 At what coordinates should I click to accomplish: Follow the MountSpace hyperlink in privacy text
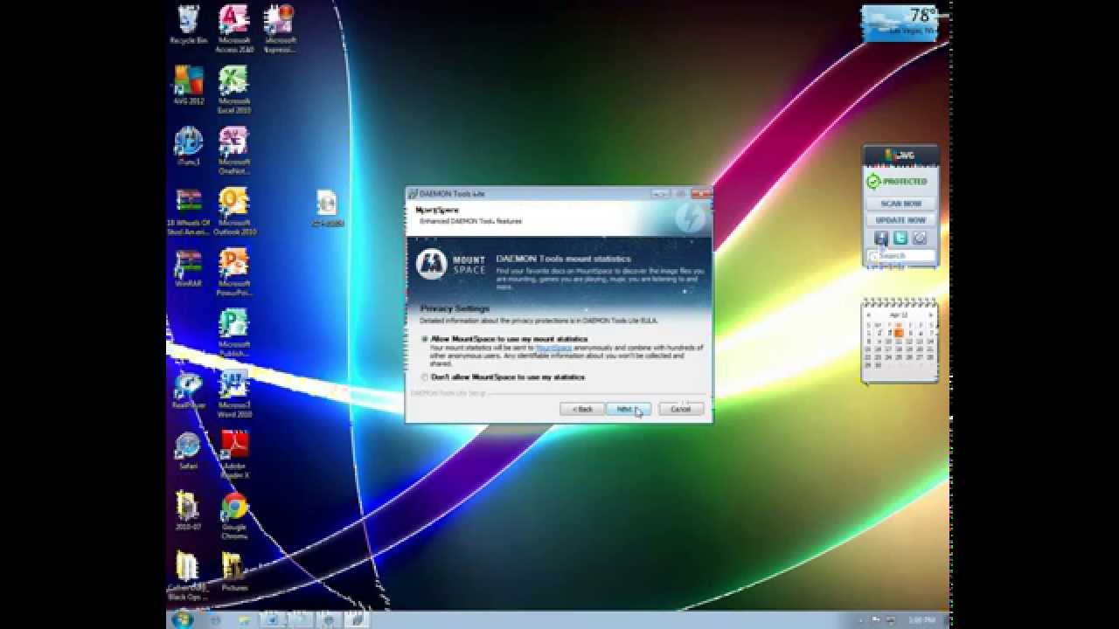(x=553, y=348)
